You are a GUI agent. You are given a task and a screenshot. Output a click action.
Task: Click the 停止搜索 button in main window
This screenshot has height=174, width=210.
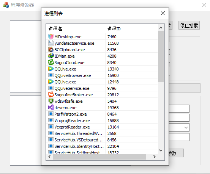click(189, 25)
